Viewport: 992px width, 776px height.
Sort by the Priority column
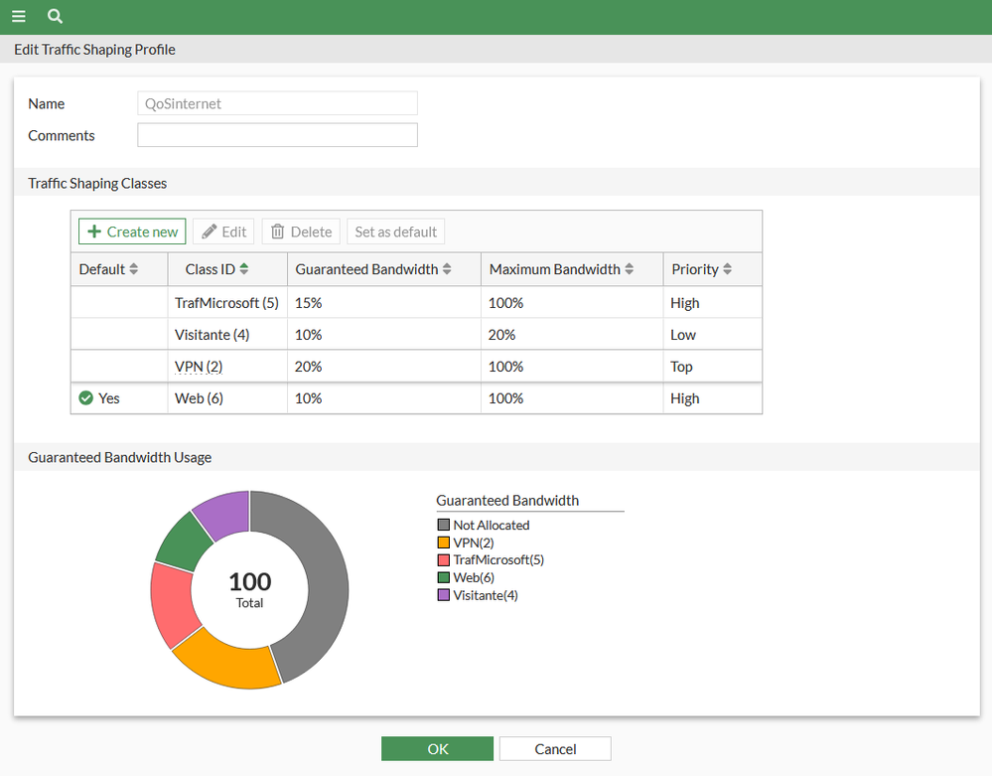(727, 269)
